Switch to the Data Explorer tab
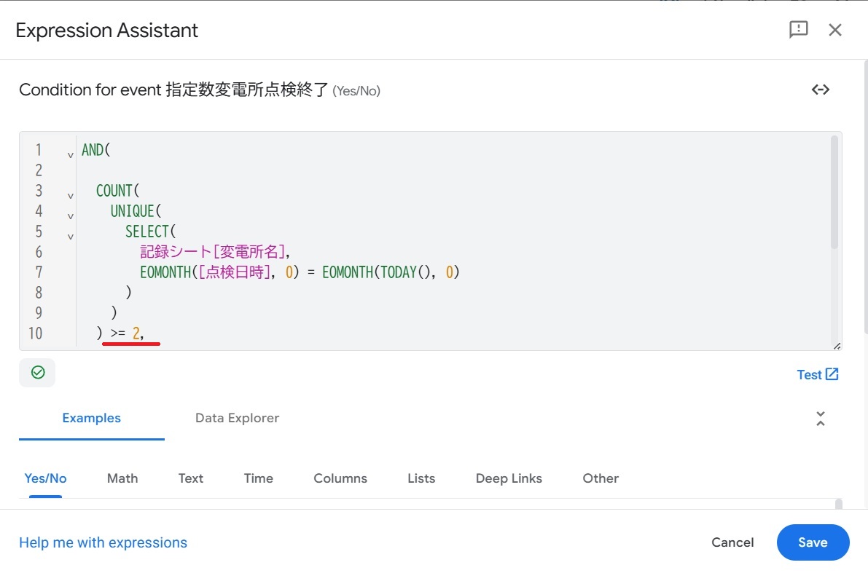868x573 pixels. [x=237, y=418]
